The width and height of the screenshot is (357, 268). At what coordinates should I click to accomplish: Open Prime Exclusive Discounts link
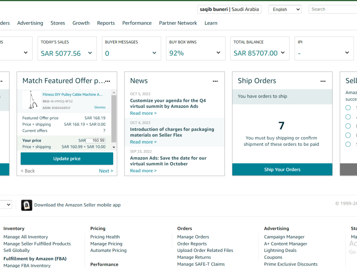(291, 264)
